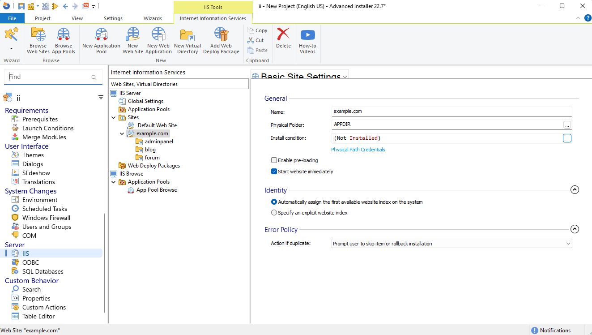This screenshot has height=335, width=592.
Task: Open Custom Actions under Custom Behavior
Action: (43, 307)
